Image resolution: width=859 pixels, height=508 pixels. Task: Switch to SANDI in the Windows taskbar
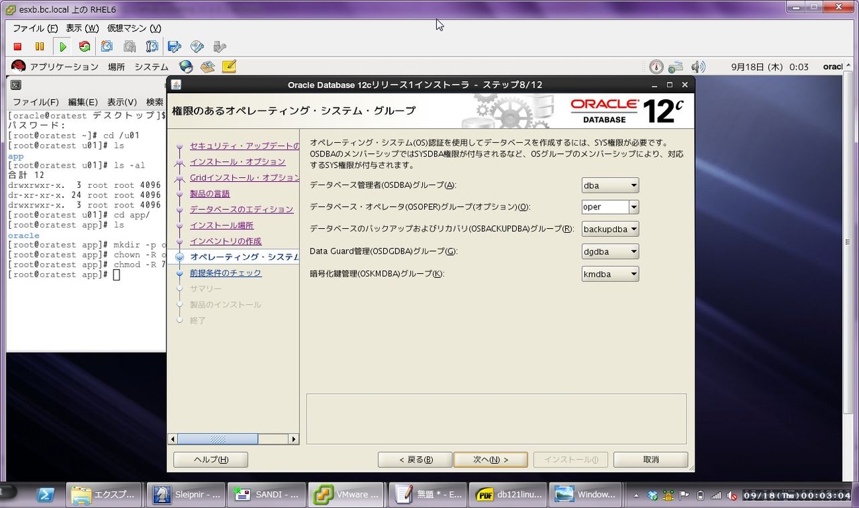pos(266,495)
